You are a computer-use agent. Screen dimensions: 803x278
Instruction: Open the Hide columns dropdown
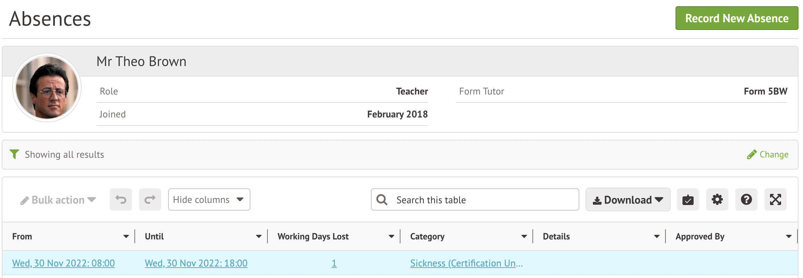point(209,199)
